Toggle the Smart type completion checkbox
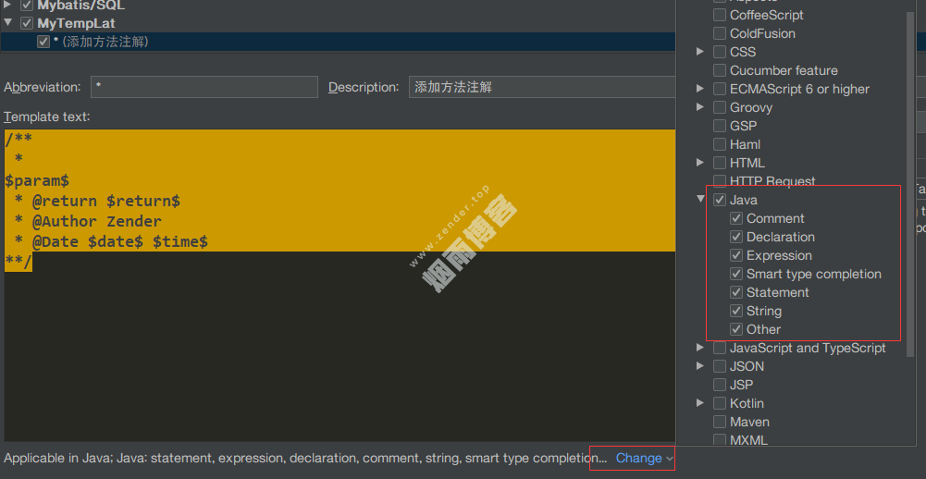 pos(736,274)
